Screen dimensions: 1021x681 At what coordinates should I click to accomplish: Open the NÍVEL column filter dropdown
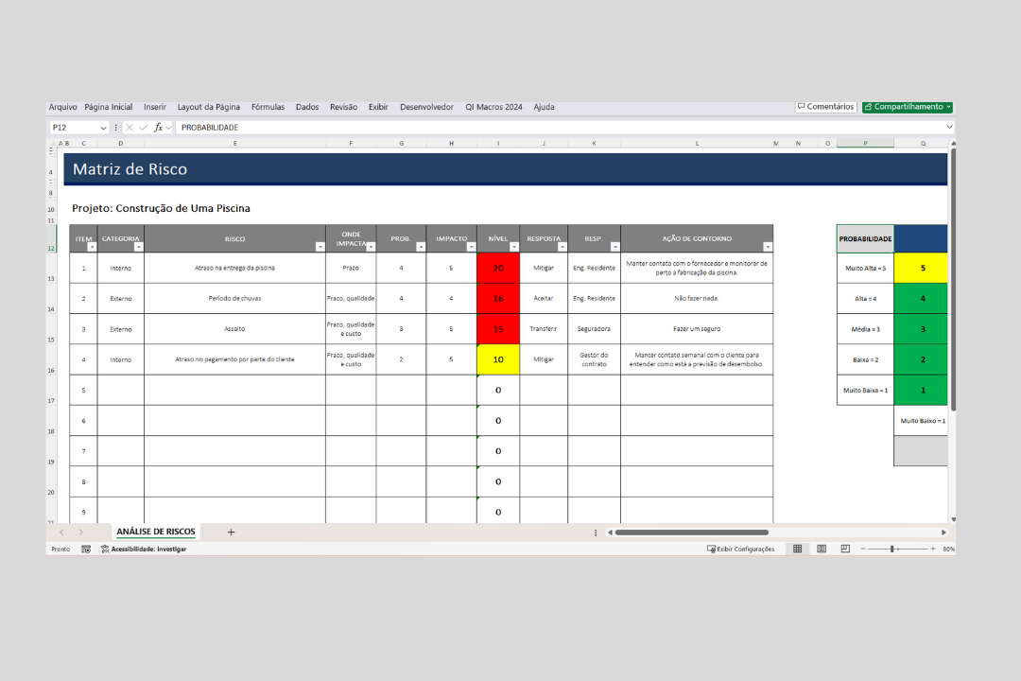click(513, 247)
